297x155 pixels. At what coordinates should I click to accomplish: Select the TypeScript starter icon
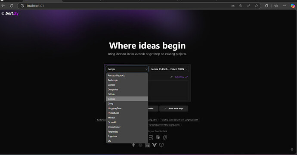tap(147, 146)
